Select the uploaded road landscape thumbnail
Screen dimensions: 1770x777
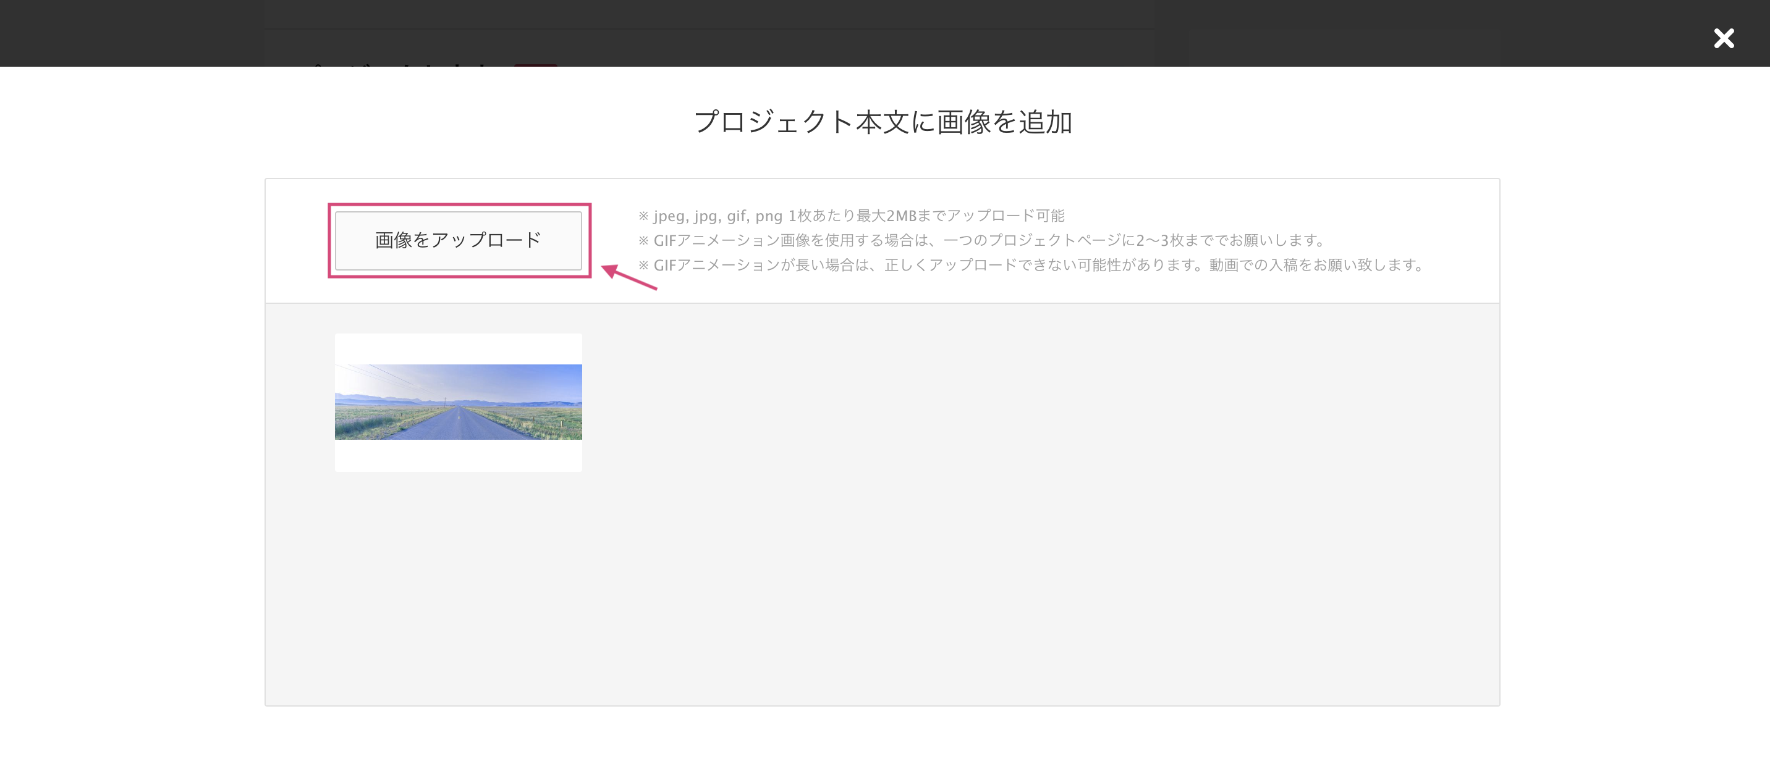457,403
